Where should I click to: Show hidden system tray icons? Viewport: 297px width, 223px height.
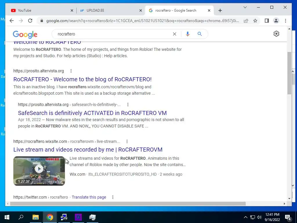click(245, 217)
